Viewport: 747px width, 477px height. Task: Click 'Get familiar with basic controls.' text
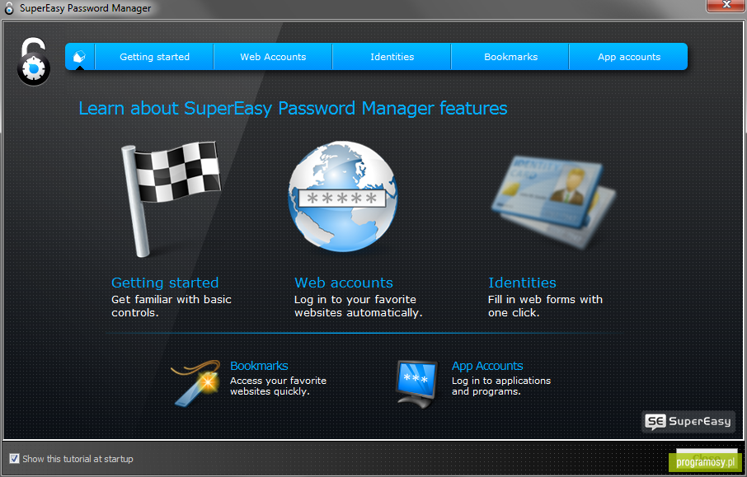point(171,306)
